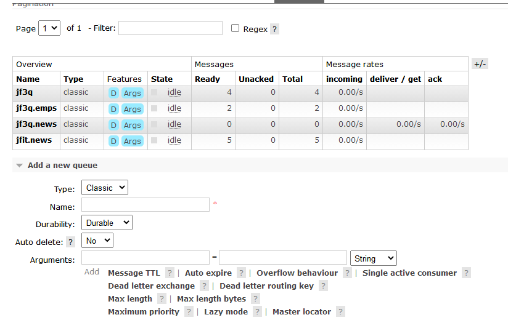Enable the Regex filter checkbox

236,28
